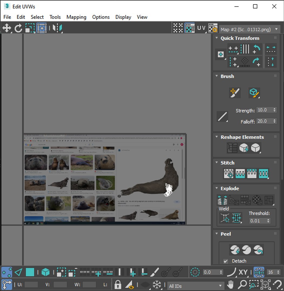Activate the Freeform mode tool
Viewport: 284px width, 291px height.
point(42,28)
